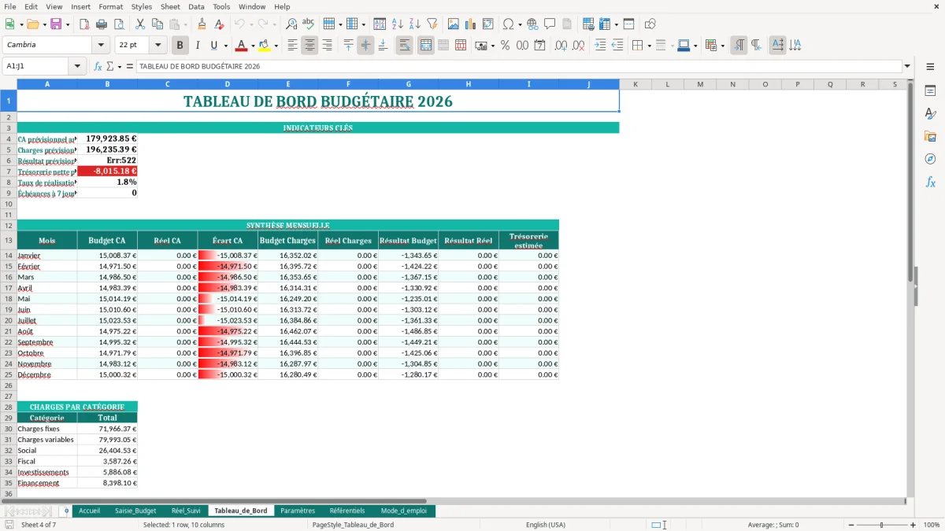Sort ascending A to Z

pos(397,24)
